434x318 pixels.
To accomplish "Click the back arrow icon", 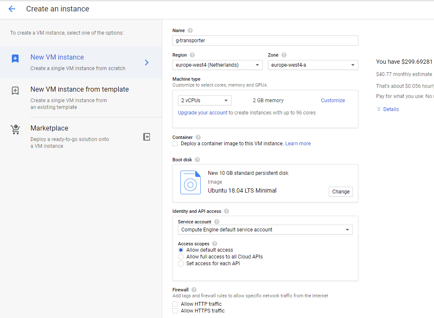I will pos(12,9).
